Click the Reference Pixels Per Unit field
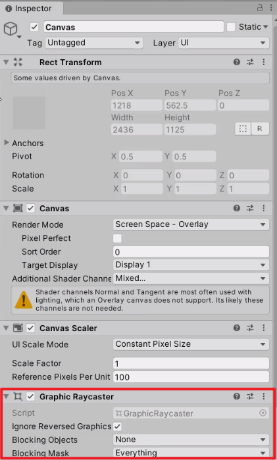The image size is (277, 460). click(x=191, y=377)
